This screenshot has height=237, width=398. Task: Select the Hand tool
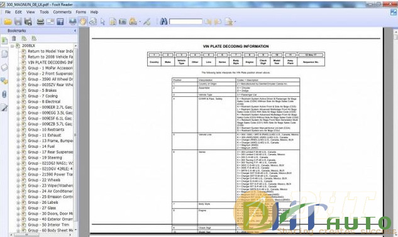tap(83, 22)
